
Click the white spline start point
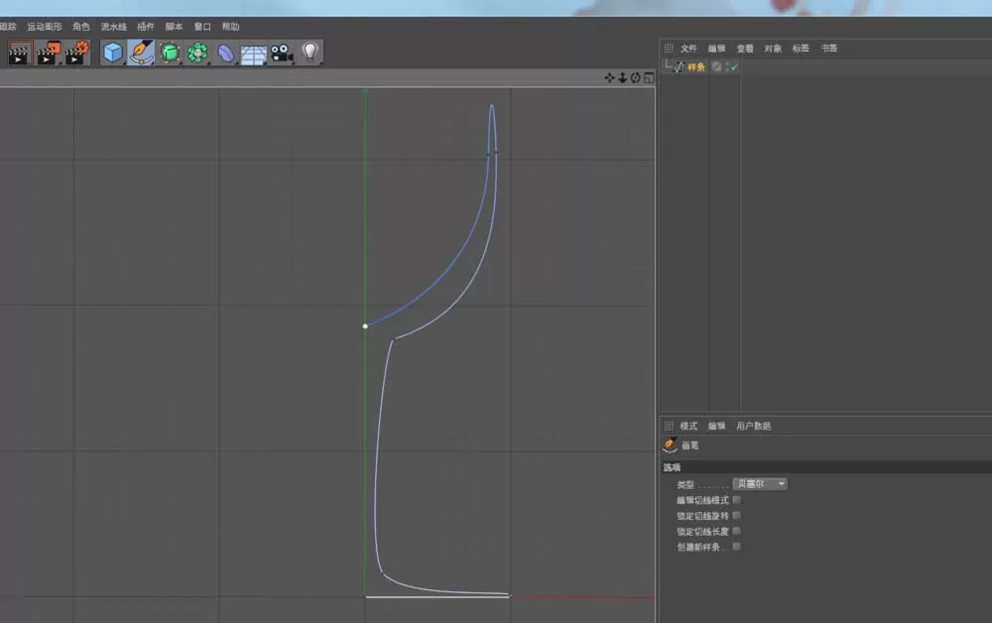tap(365, 326)
